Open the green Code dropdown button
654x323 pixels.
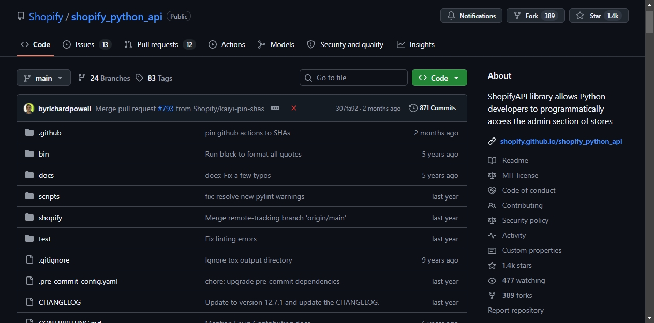coord(439,78)
